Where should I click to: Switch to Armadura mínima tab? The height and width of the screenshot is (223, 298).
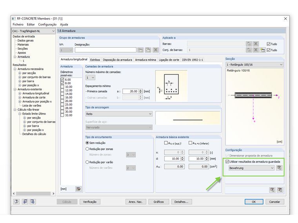point(145,60)
